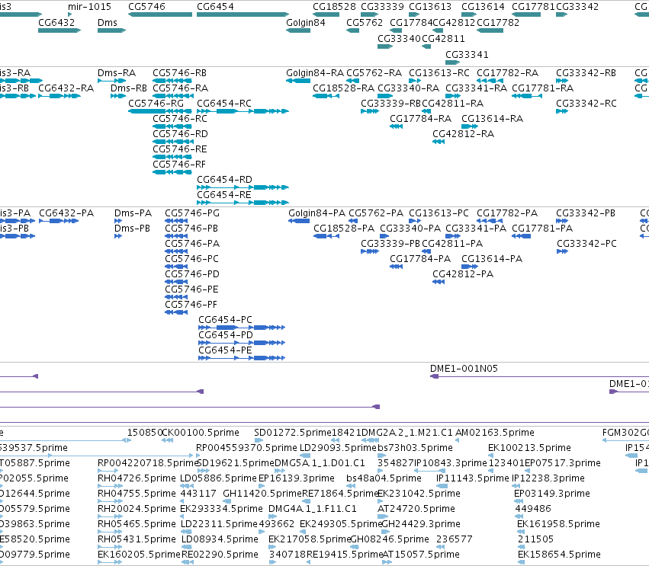Select protein CG13614-PA
Viewport: 649px width, 566px height.
(470, 267)
